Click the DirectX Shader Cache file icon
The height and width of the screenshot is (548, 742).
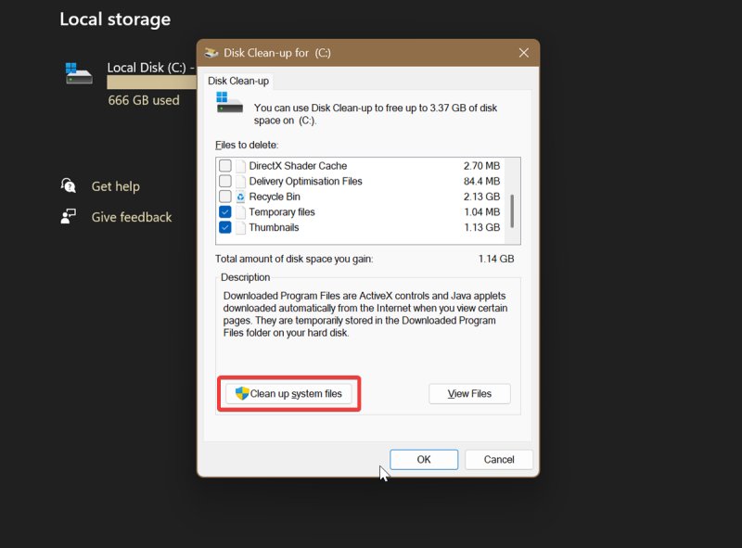pyautogui.click(x=240, y=166)
